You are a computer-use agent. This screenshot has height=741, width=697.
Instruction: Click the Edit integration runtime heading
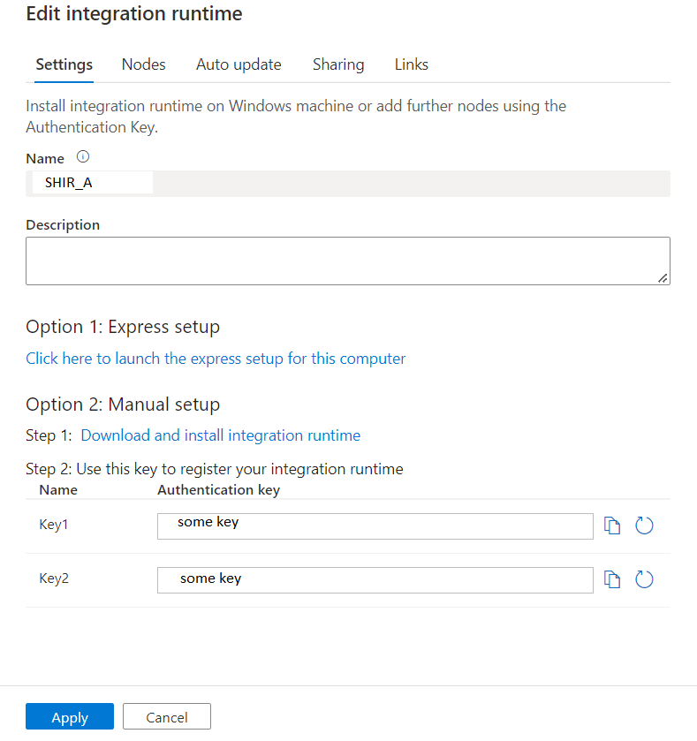[133, 14]
